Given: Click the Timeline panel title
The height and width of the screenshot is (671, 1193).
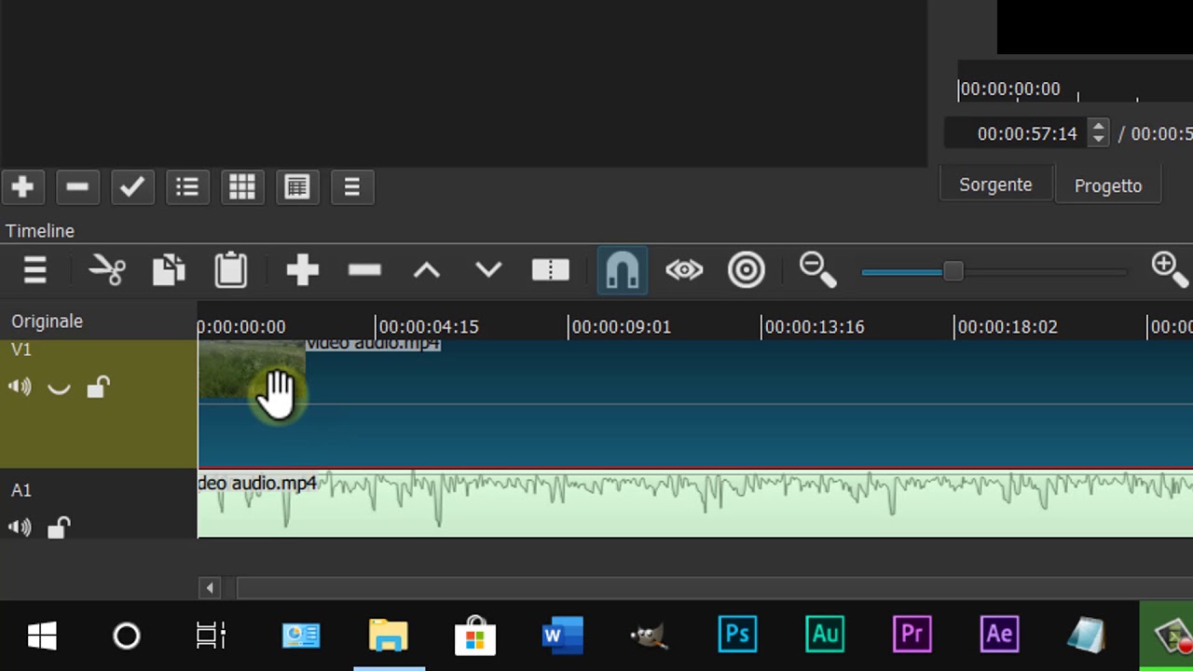Looking at the screenshot, I should [x=40, y=231].
